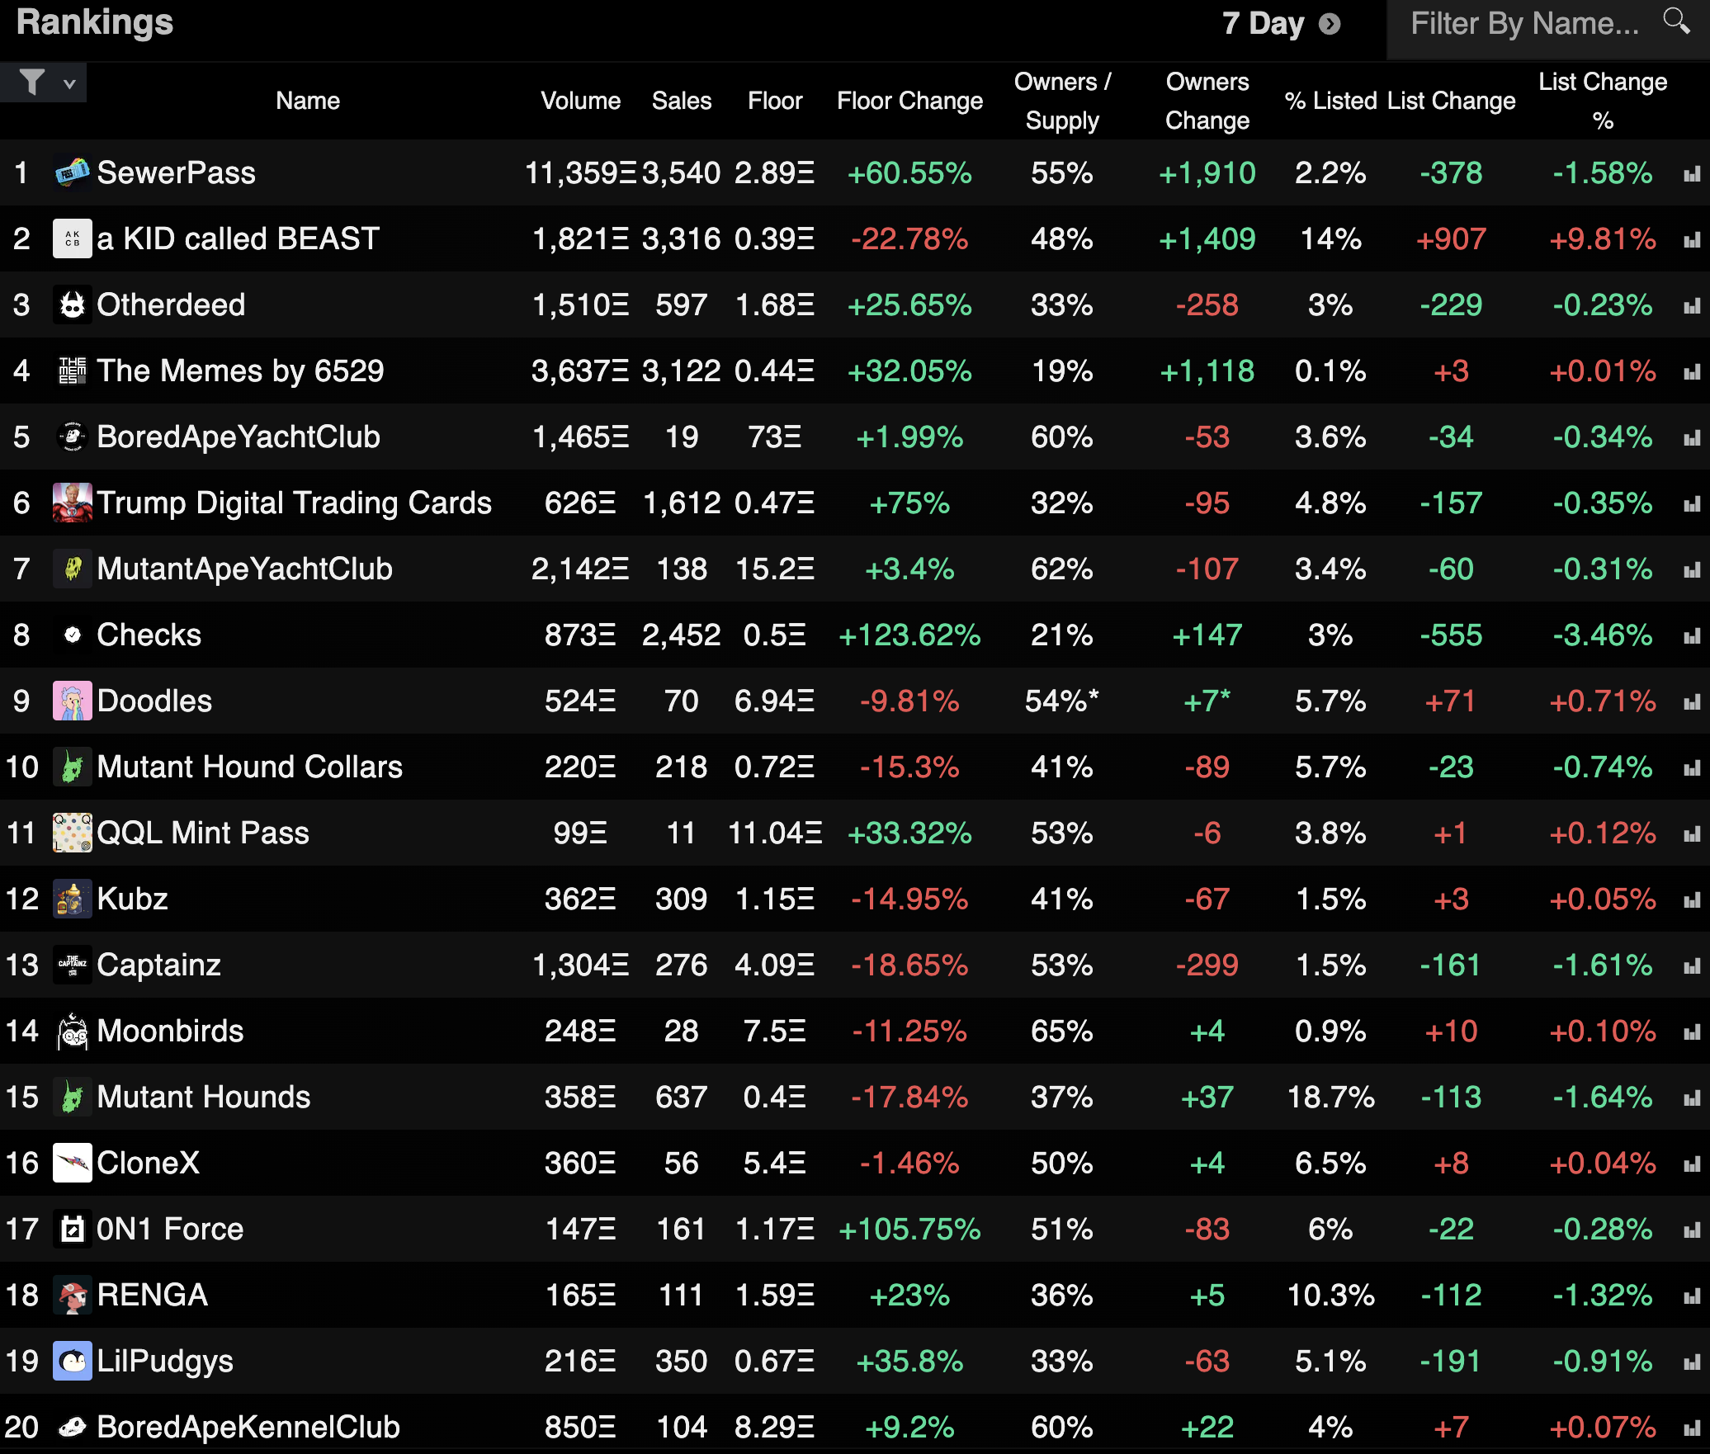Sort by Owners Change column header
1710x1454 pixels.
[1207, 101]
